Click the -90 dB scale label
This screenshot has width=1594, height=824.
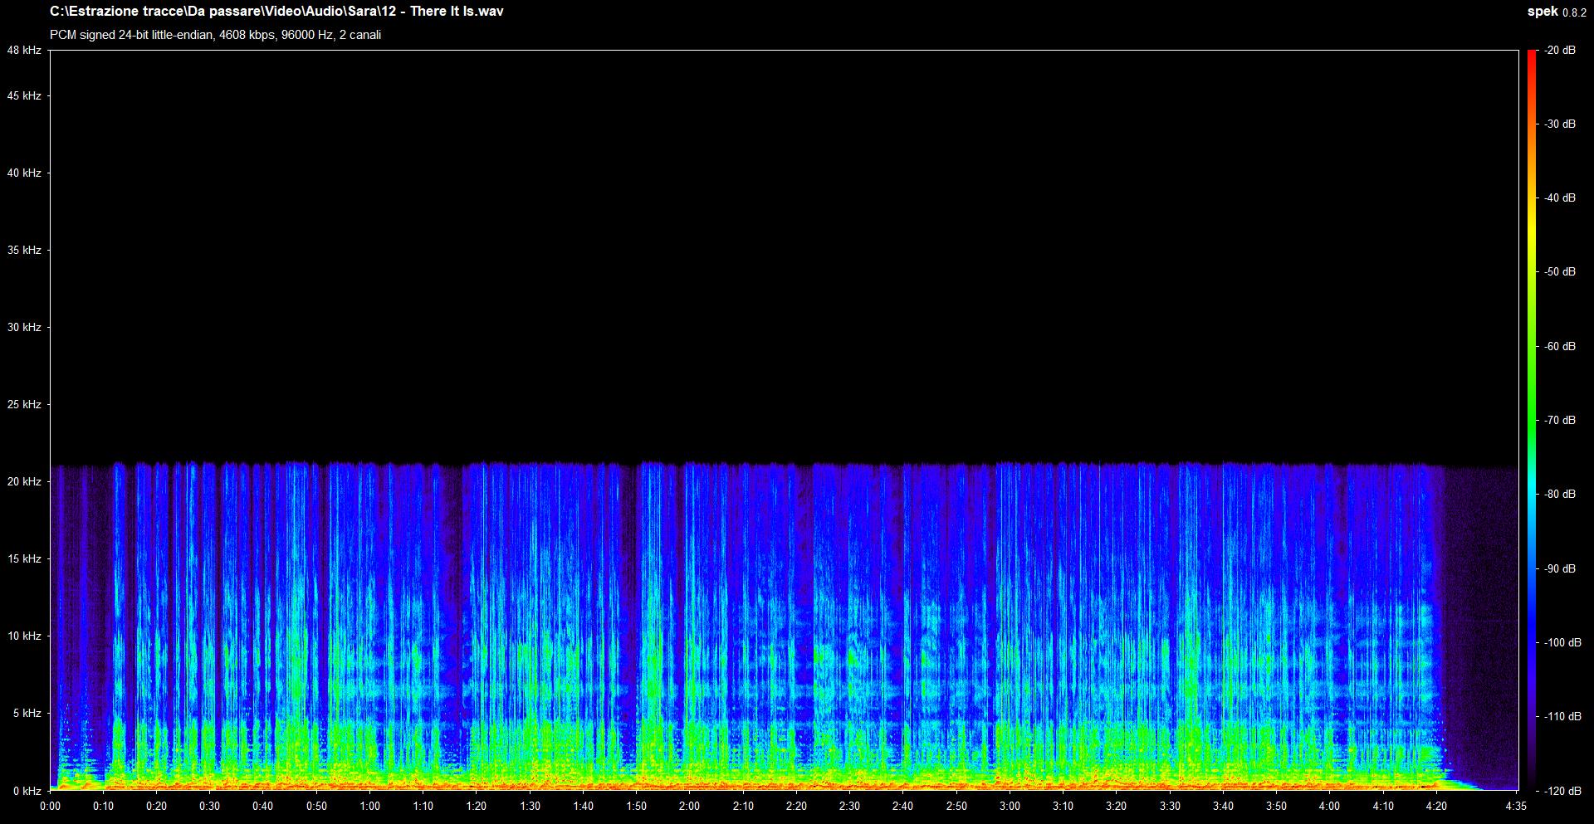tap(1560, 569)
